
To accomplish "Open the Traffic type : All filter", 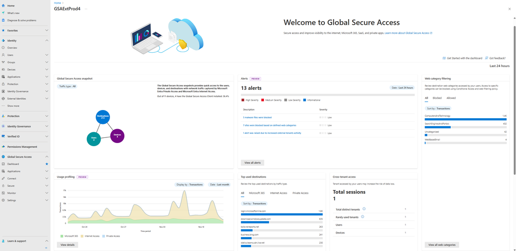I will [67, 86].
